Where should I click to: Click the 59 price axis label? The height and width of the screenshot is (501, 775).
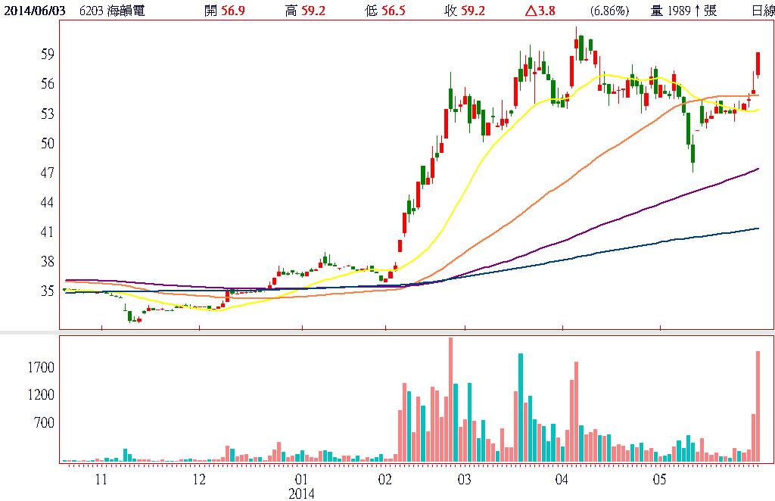pos(48,54)
